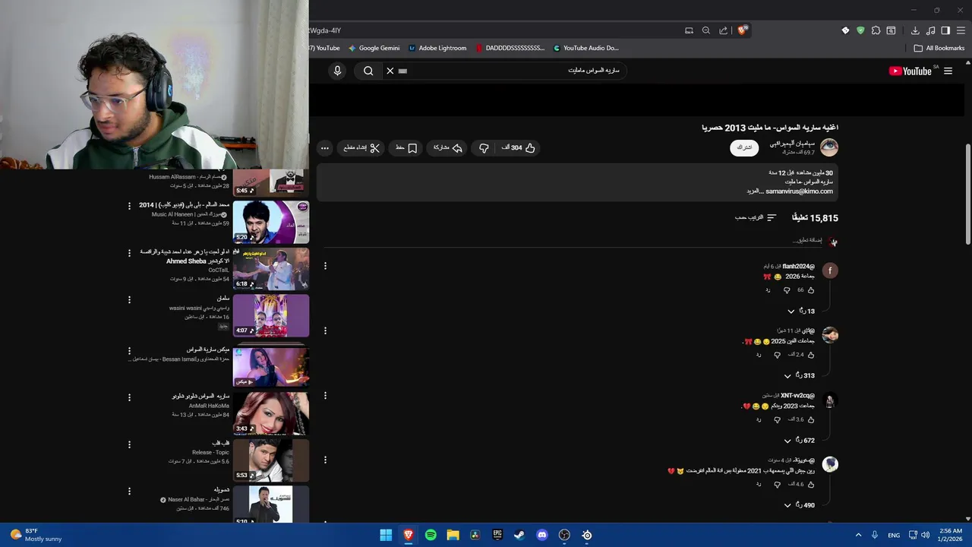Open the DADDDDSSSSS bookmark
Image resolution: width=972 pixels, height=547 pixels.
pyautogui.click(x=510, y=48)
